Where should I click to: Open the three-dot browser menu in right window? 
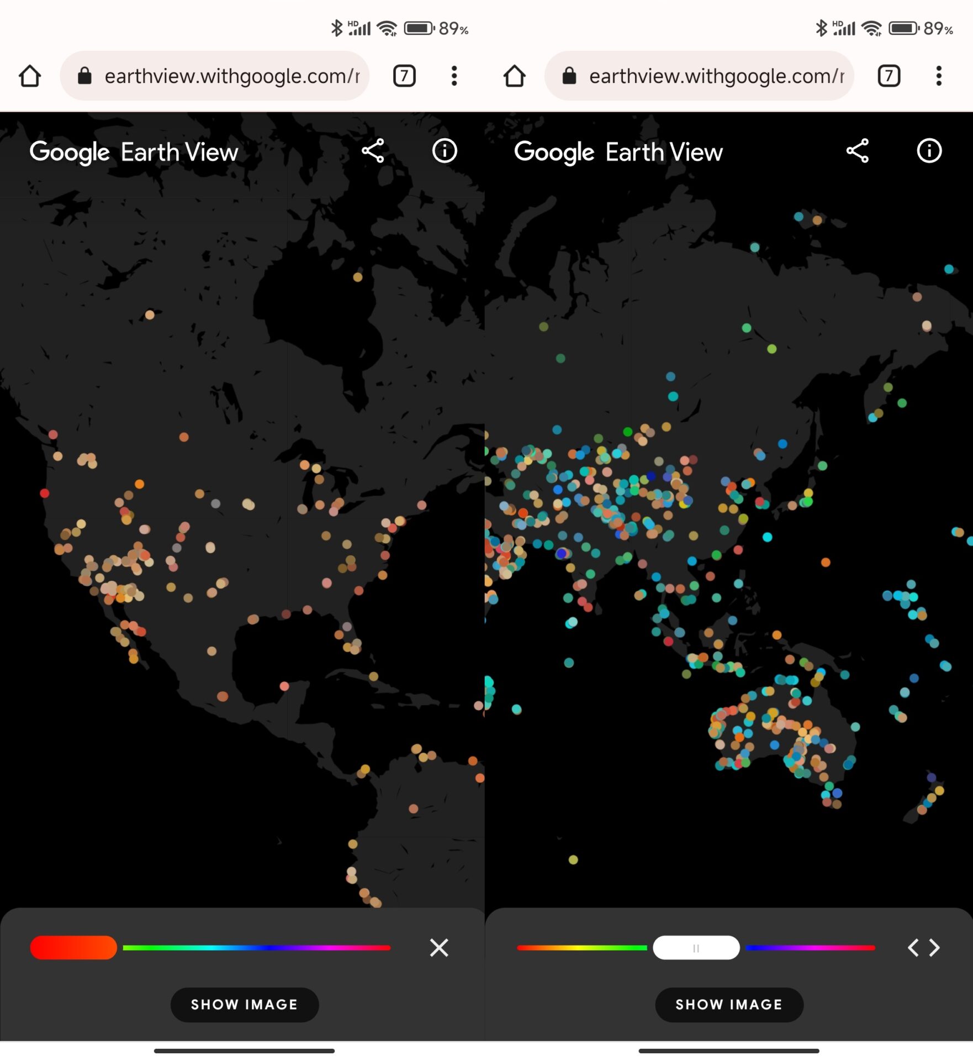938,76
